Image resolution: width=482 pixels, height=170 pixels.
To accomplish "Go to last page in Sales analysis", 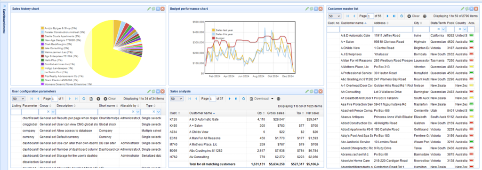I will click(x=236, y=99).
